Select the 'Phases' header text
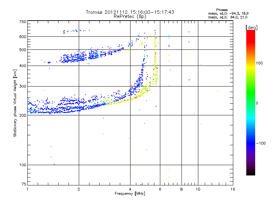Viewport: 274px width, 206px height. click(x=222, y=10)
